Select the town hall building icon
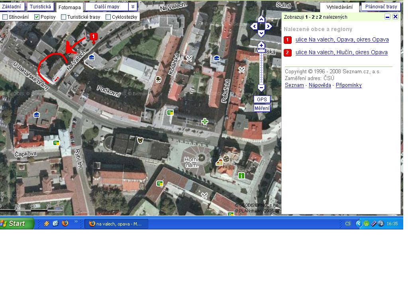Viewport: 408px width, 306px height. [219, 163]
